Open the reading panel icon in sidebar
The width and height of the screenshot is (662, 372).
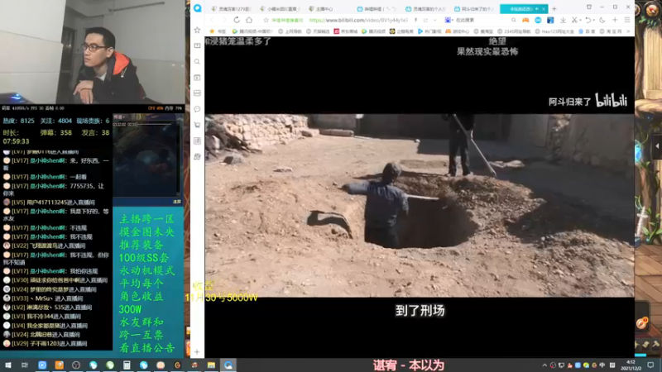tap(197, 45)
